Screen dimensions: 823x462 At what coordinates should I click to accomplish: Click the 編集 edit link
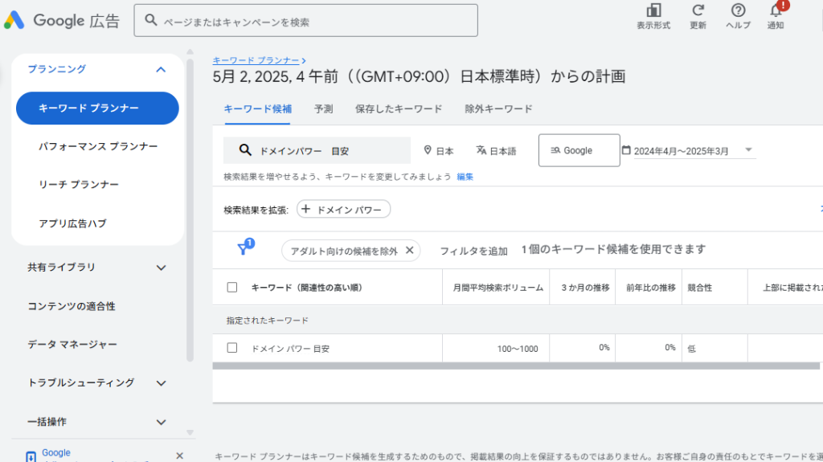click(x=465, y=177)
